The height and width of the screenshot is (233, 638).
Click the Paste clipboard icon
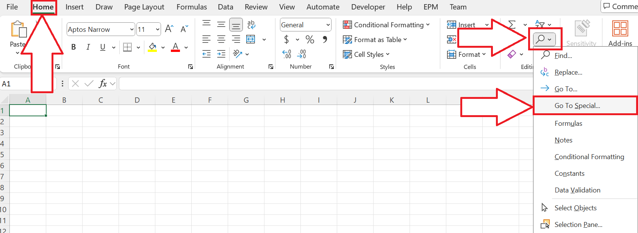click(x=19, y=29)
